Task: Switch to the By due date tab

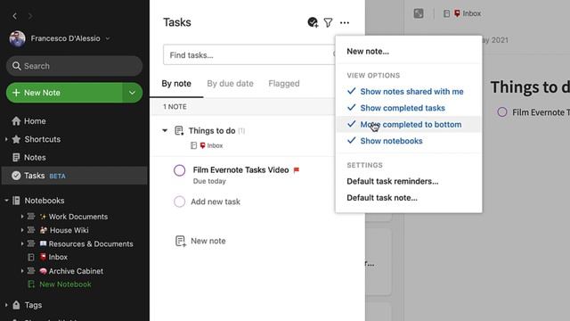Action: [x=230, y=83]
